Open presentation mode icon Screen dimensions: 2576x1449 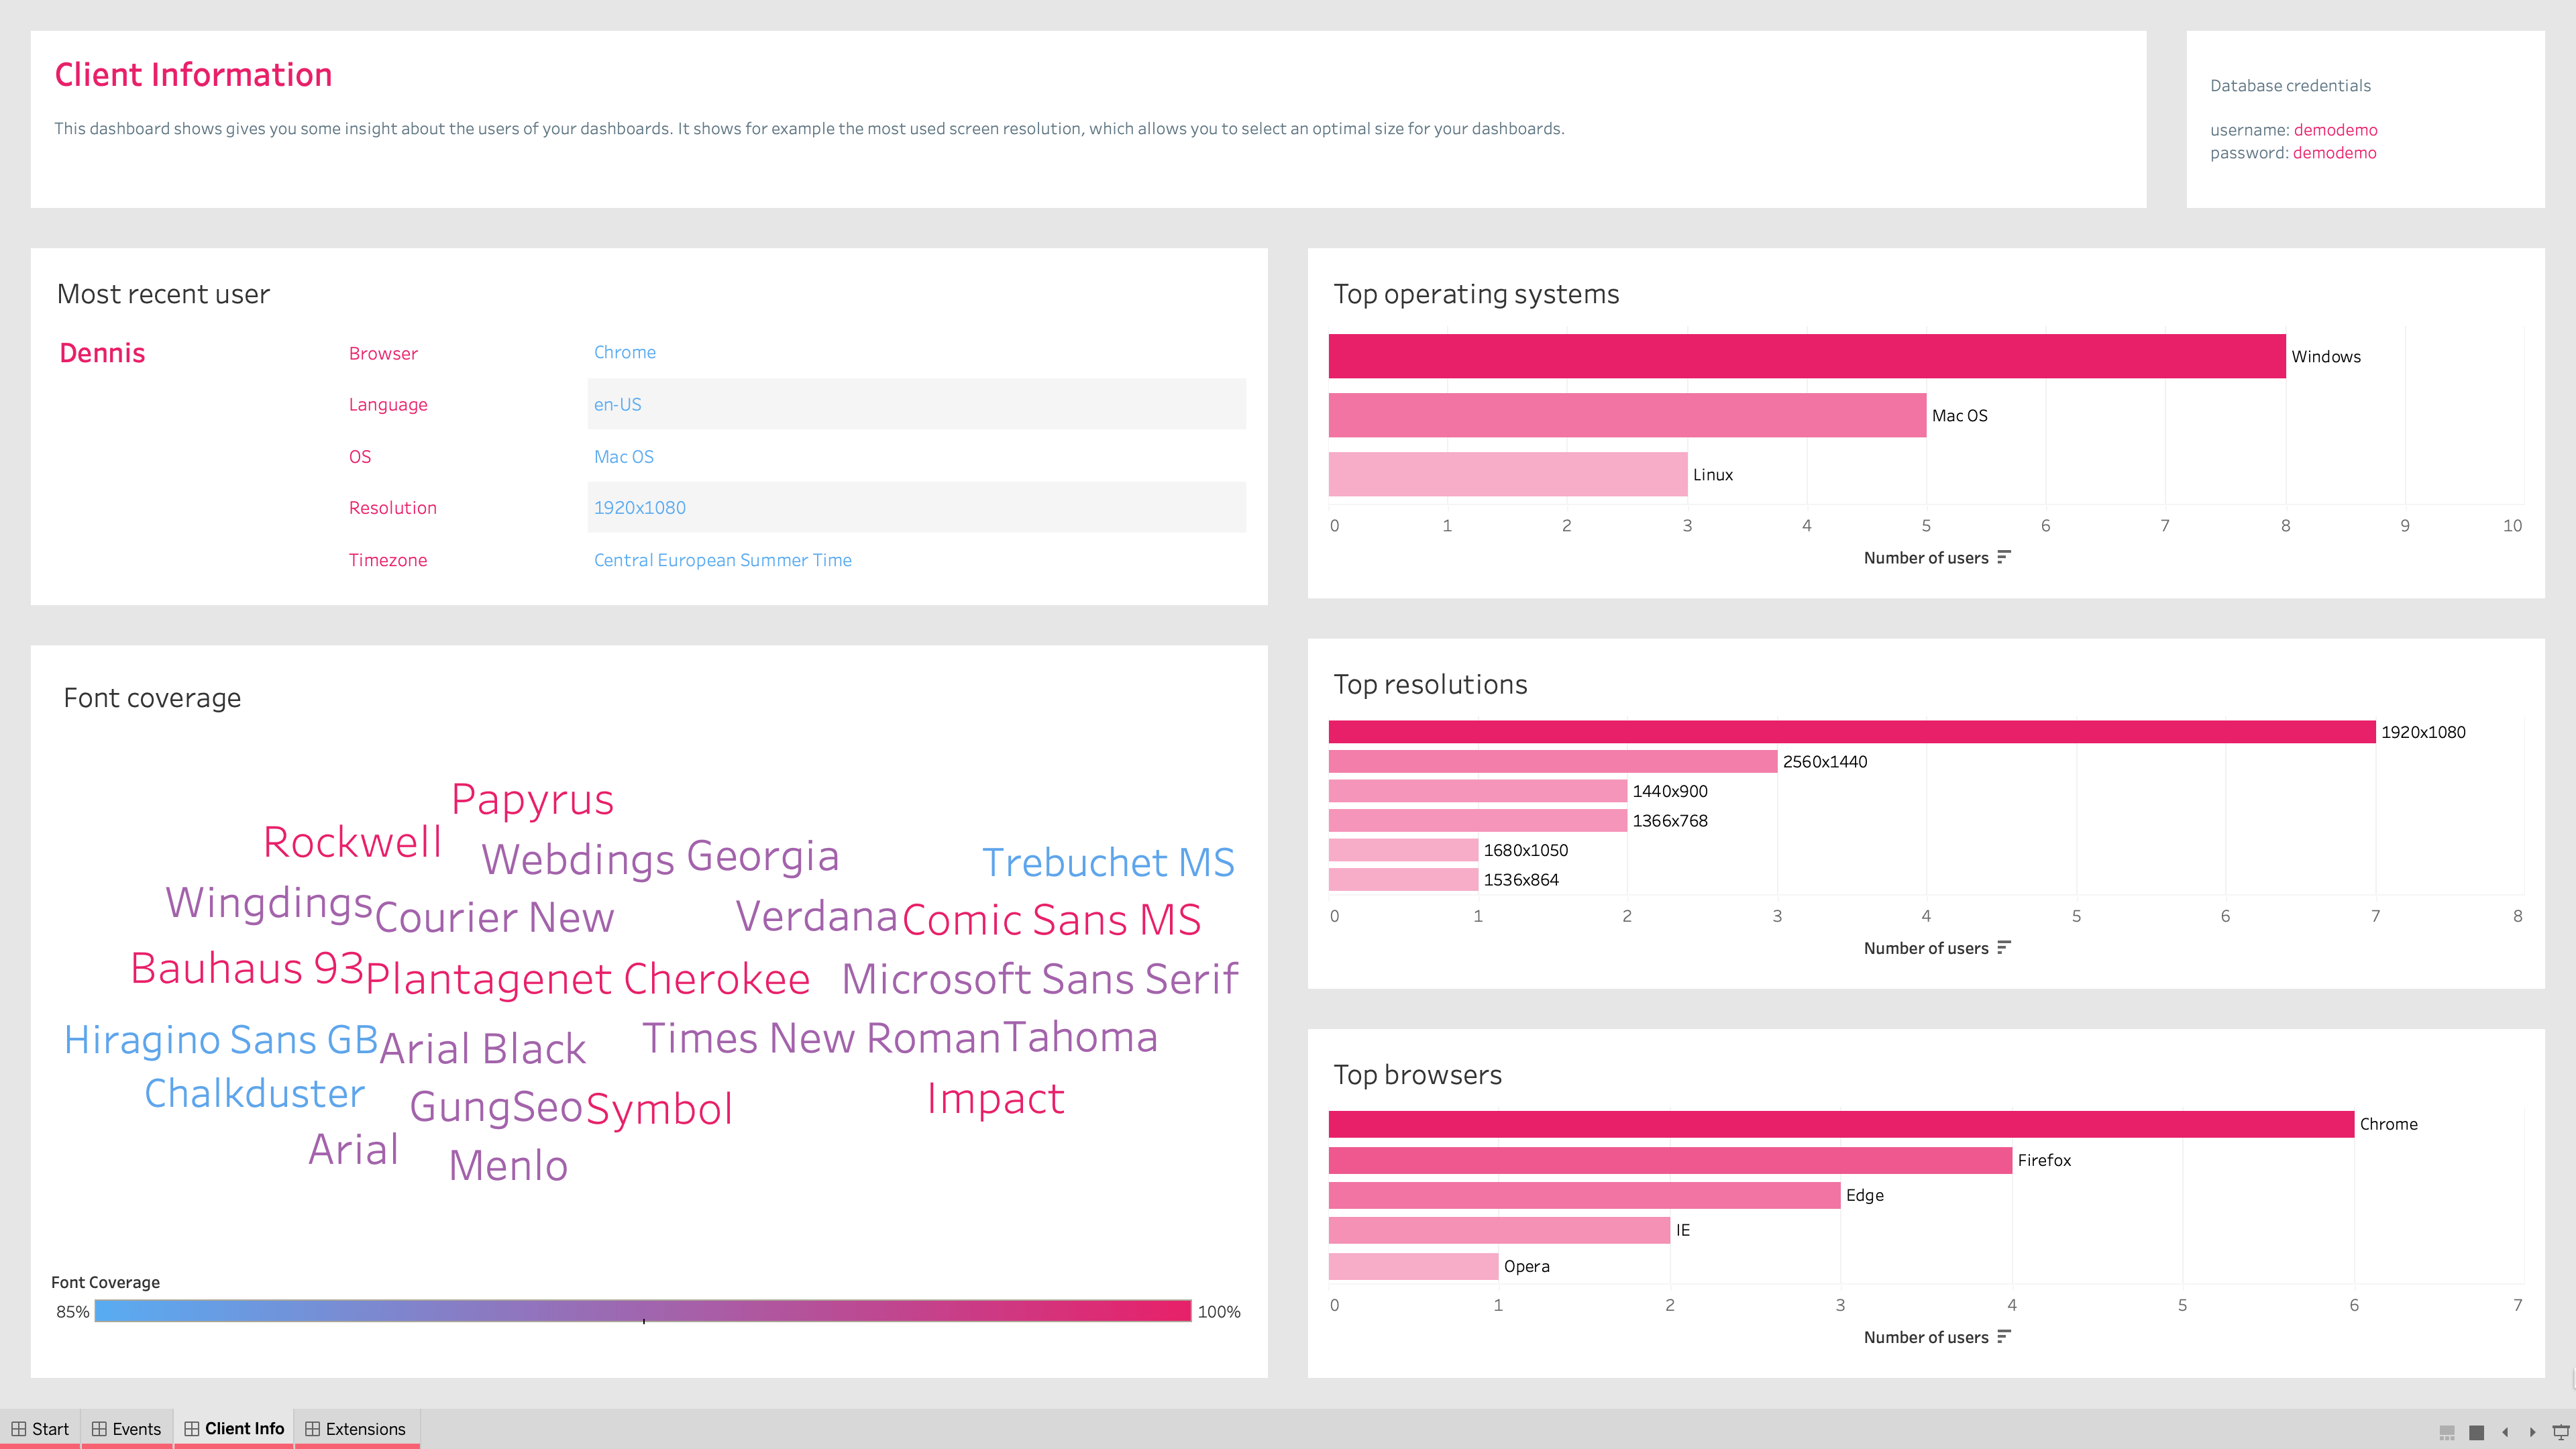click(x=2560, y=1432)
